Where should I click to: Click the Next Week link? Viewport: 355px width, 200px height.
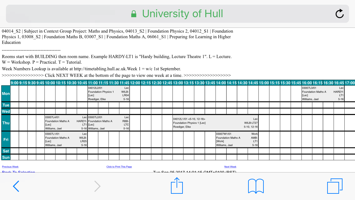(x=230, y=167)
